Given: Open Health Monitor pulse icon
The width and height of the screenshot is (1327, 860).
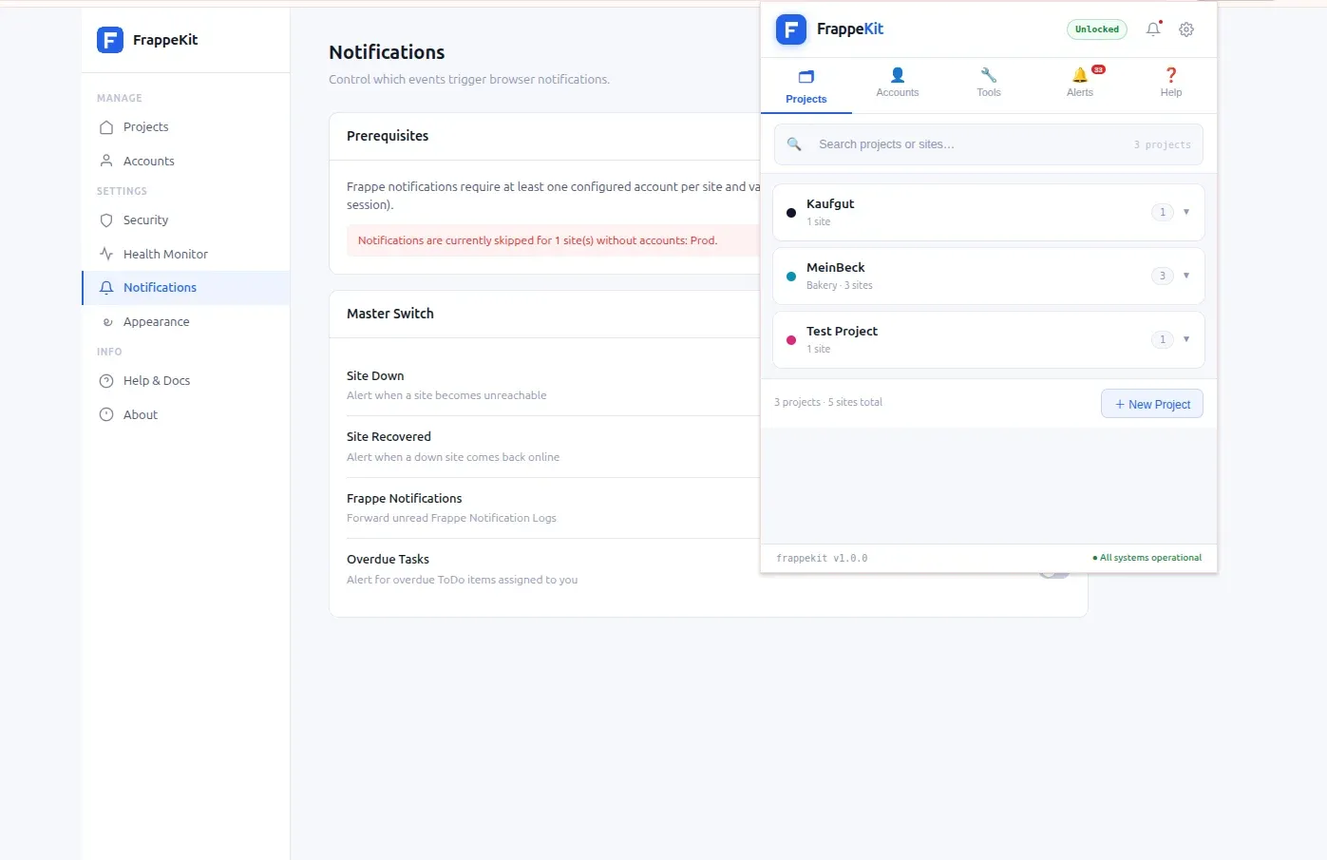Looking at the screenshot, I should coord(106,255).
